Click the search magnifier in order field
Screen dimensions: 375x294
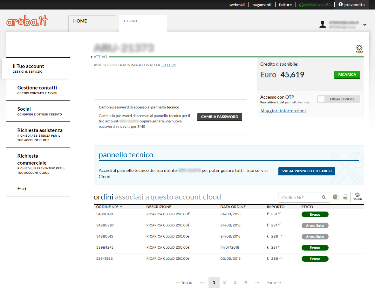[324, 197]
